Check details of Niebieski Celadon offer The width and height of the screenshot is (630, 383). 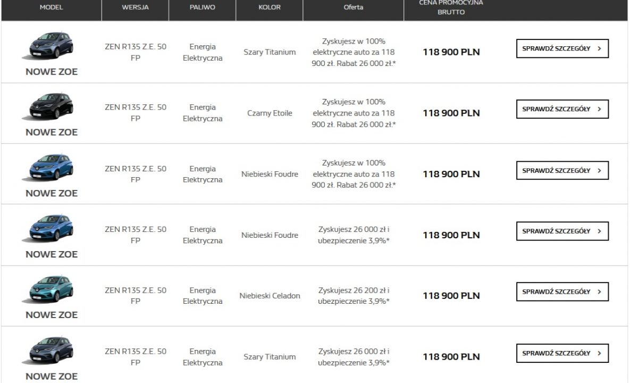[562, 292]
